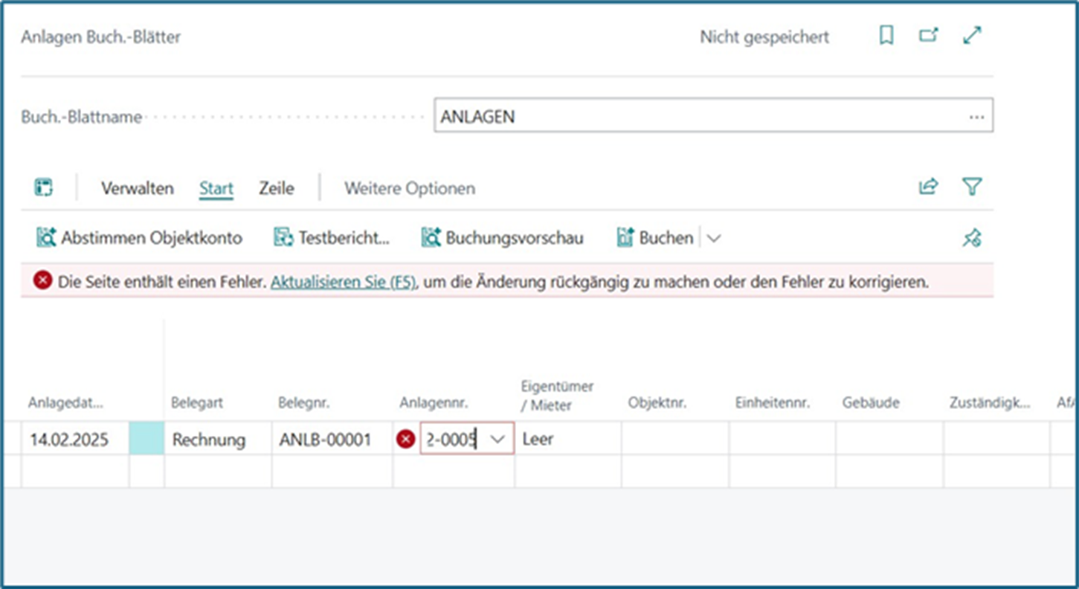
Task: Open Buch.-Blattname lookup ellipsis
Action: pos(976,118)
